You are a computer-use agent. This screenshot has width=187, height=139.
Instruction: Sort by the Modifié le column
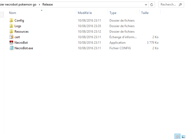click(x=85, y=13)
